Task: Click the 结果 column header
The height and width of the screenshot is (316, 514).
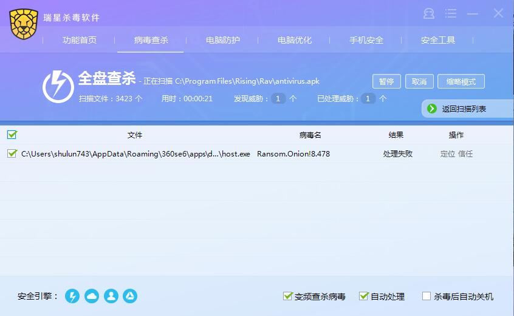Action: click(x=396, y=135)
